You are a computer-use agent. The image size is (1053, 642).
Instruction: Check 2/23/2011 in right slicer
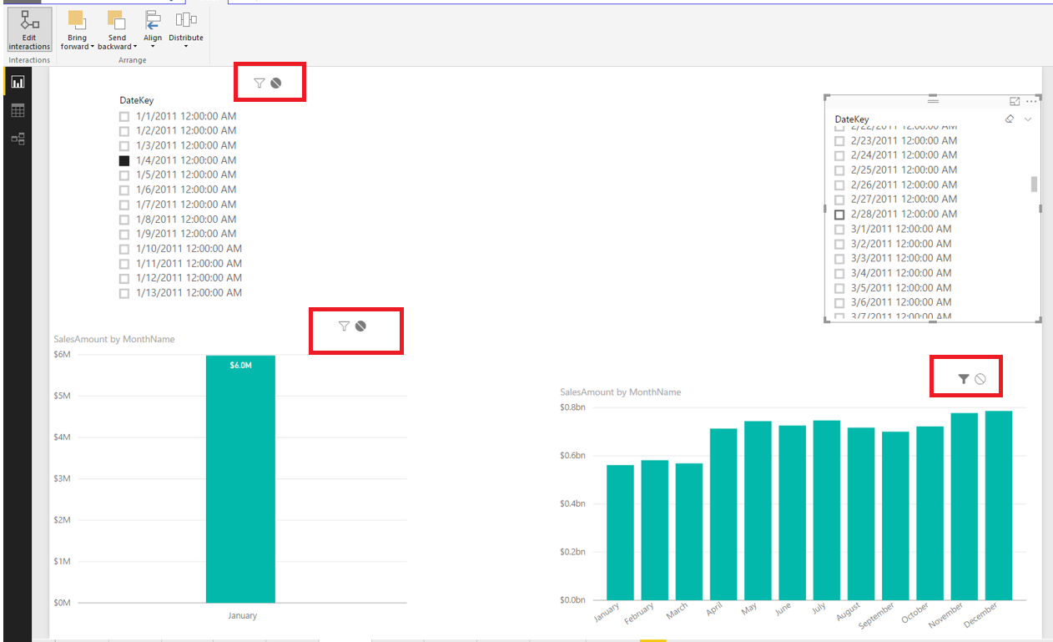click(x=839, y=141)
